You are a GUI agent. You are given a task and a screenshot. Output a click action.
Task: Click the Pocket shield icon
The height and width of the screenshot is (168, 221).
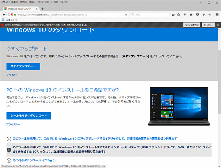(197, 15)
